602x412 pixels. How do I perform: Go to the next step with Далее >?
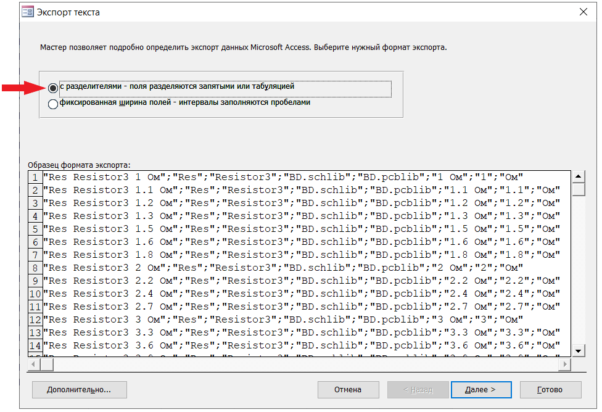coord(481,390)
